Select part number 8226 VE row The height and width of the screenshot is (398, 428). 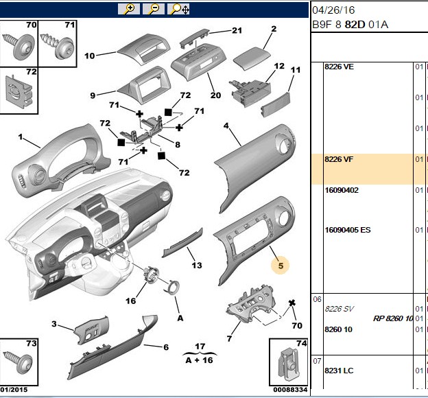(x=339, y=67)
